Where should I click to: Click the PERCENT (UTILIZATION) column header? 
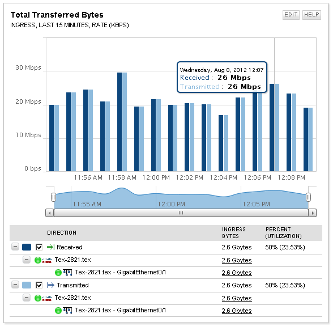point(283,232)
